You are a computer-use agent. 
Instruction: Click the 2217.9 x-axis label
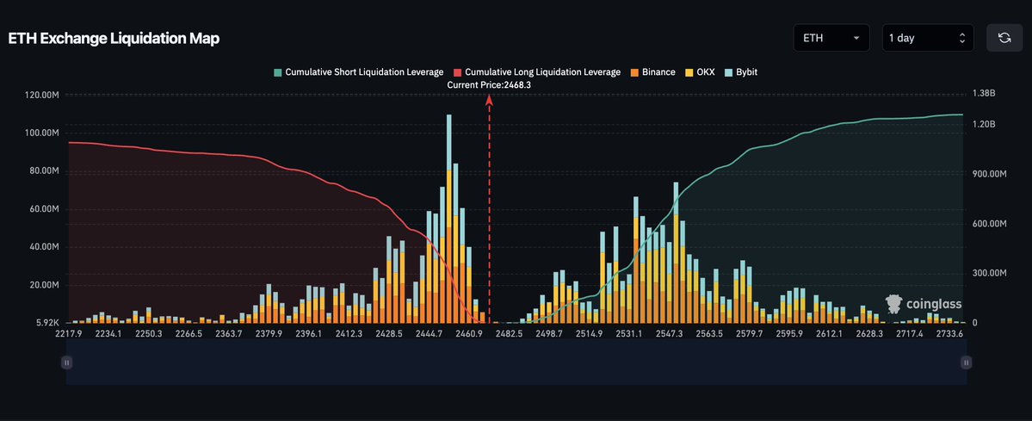(x=69, y=333)
